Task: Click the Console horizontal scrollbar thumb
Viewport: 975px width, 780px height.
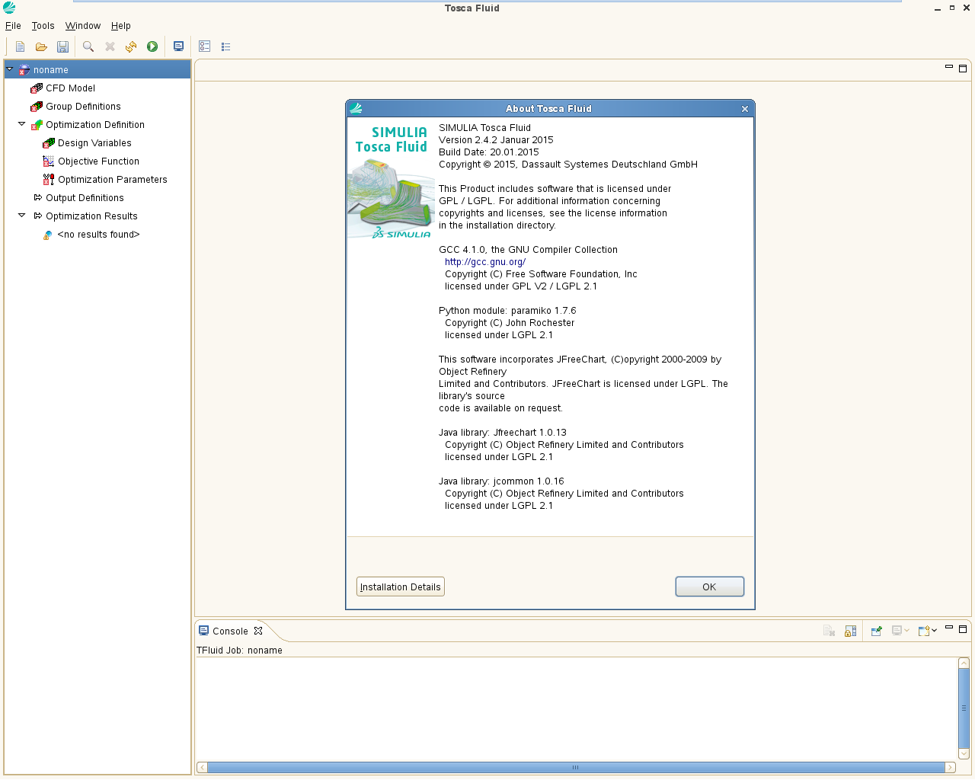Action: click(576, 767)
